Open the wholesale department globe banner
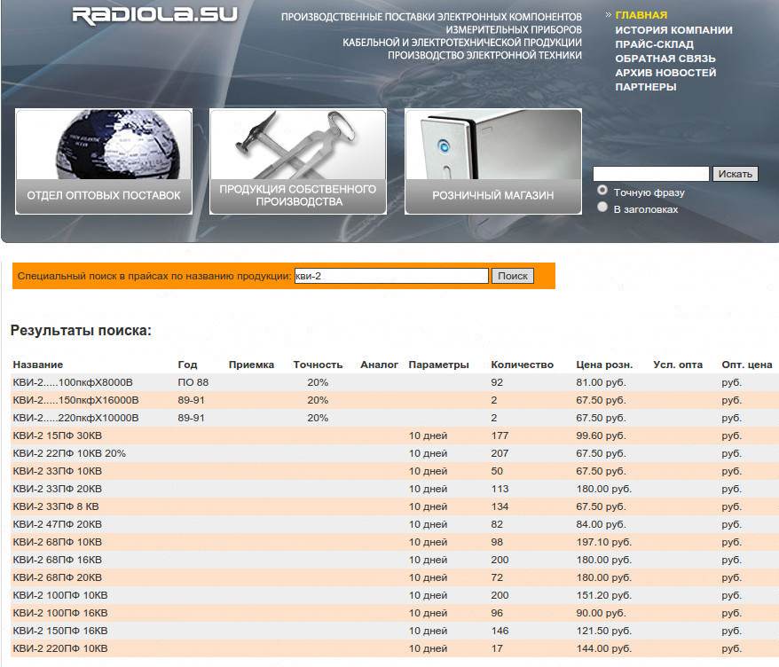 (x=104, y=161)
